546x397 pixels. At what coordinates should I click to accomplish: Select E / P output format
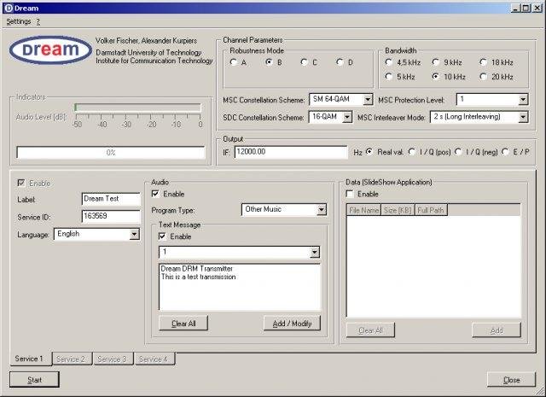point(505,152)
